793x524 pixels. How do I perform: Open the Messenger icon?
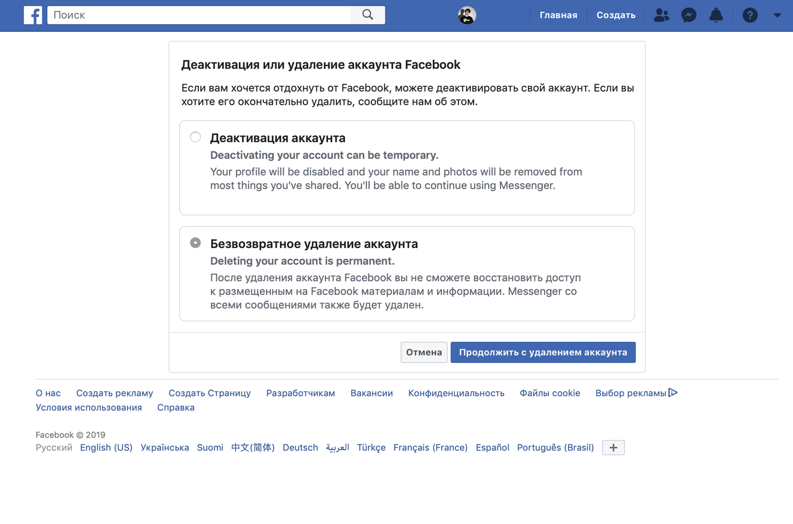pos(688,15)
